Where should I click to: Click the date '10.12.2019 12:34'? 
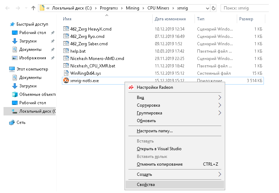[x=170, y=29]
